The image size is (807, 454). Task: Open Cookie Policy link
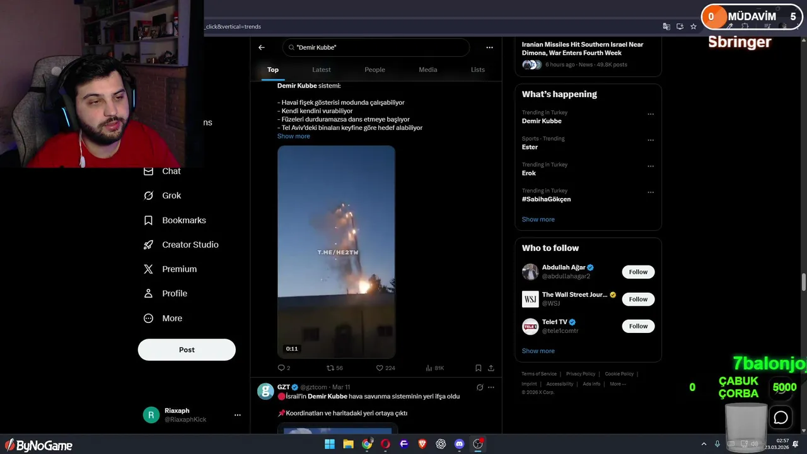pyautogui.click(x=619, y=374)
